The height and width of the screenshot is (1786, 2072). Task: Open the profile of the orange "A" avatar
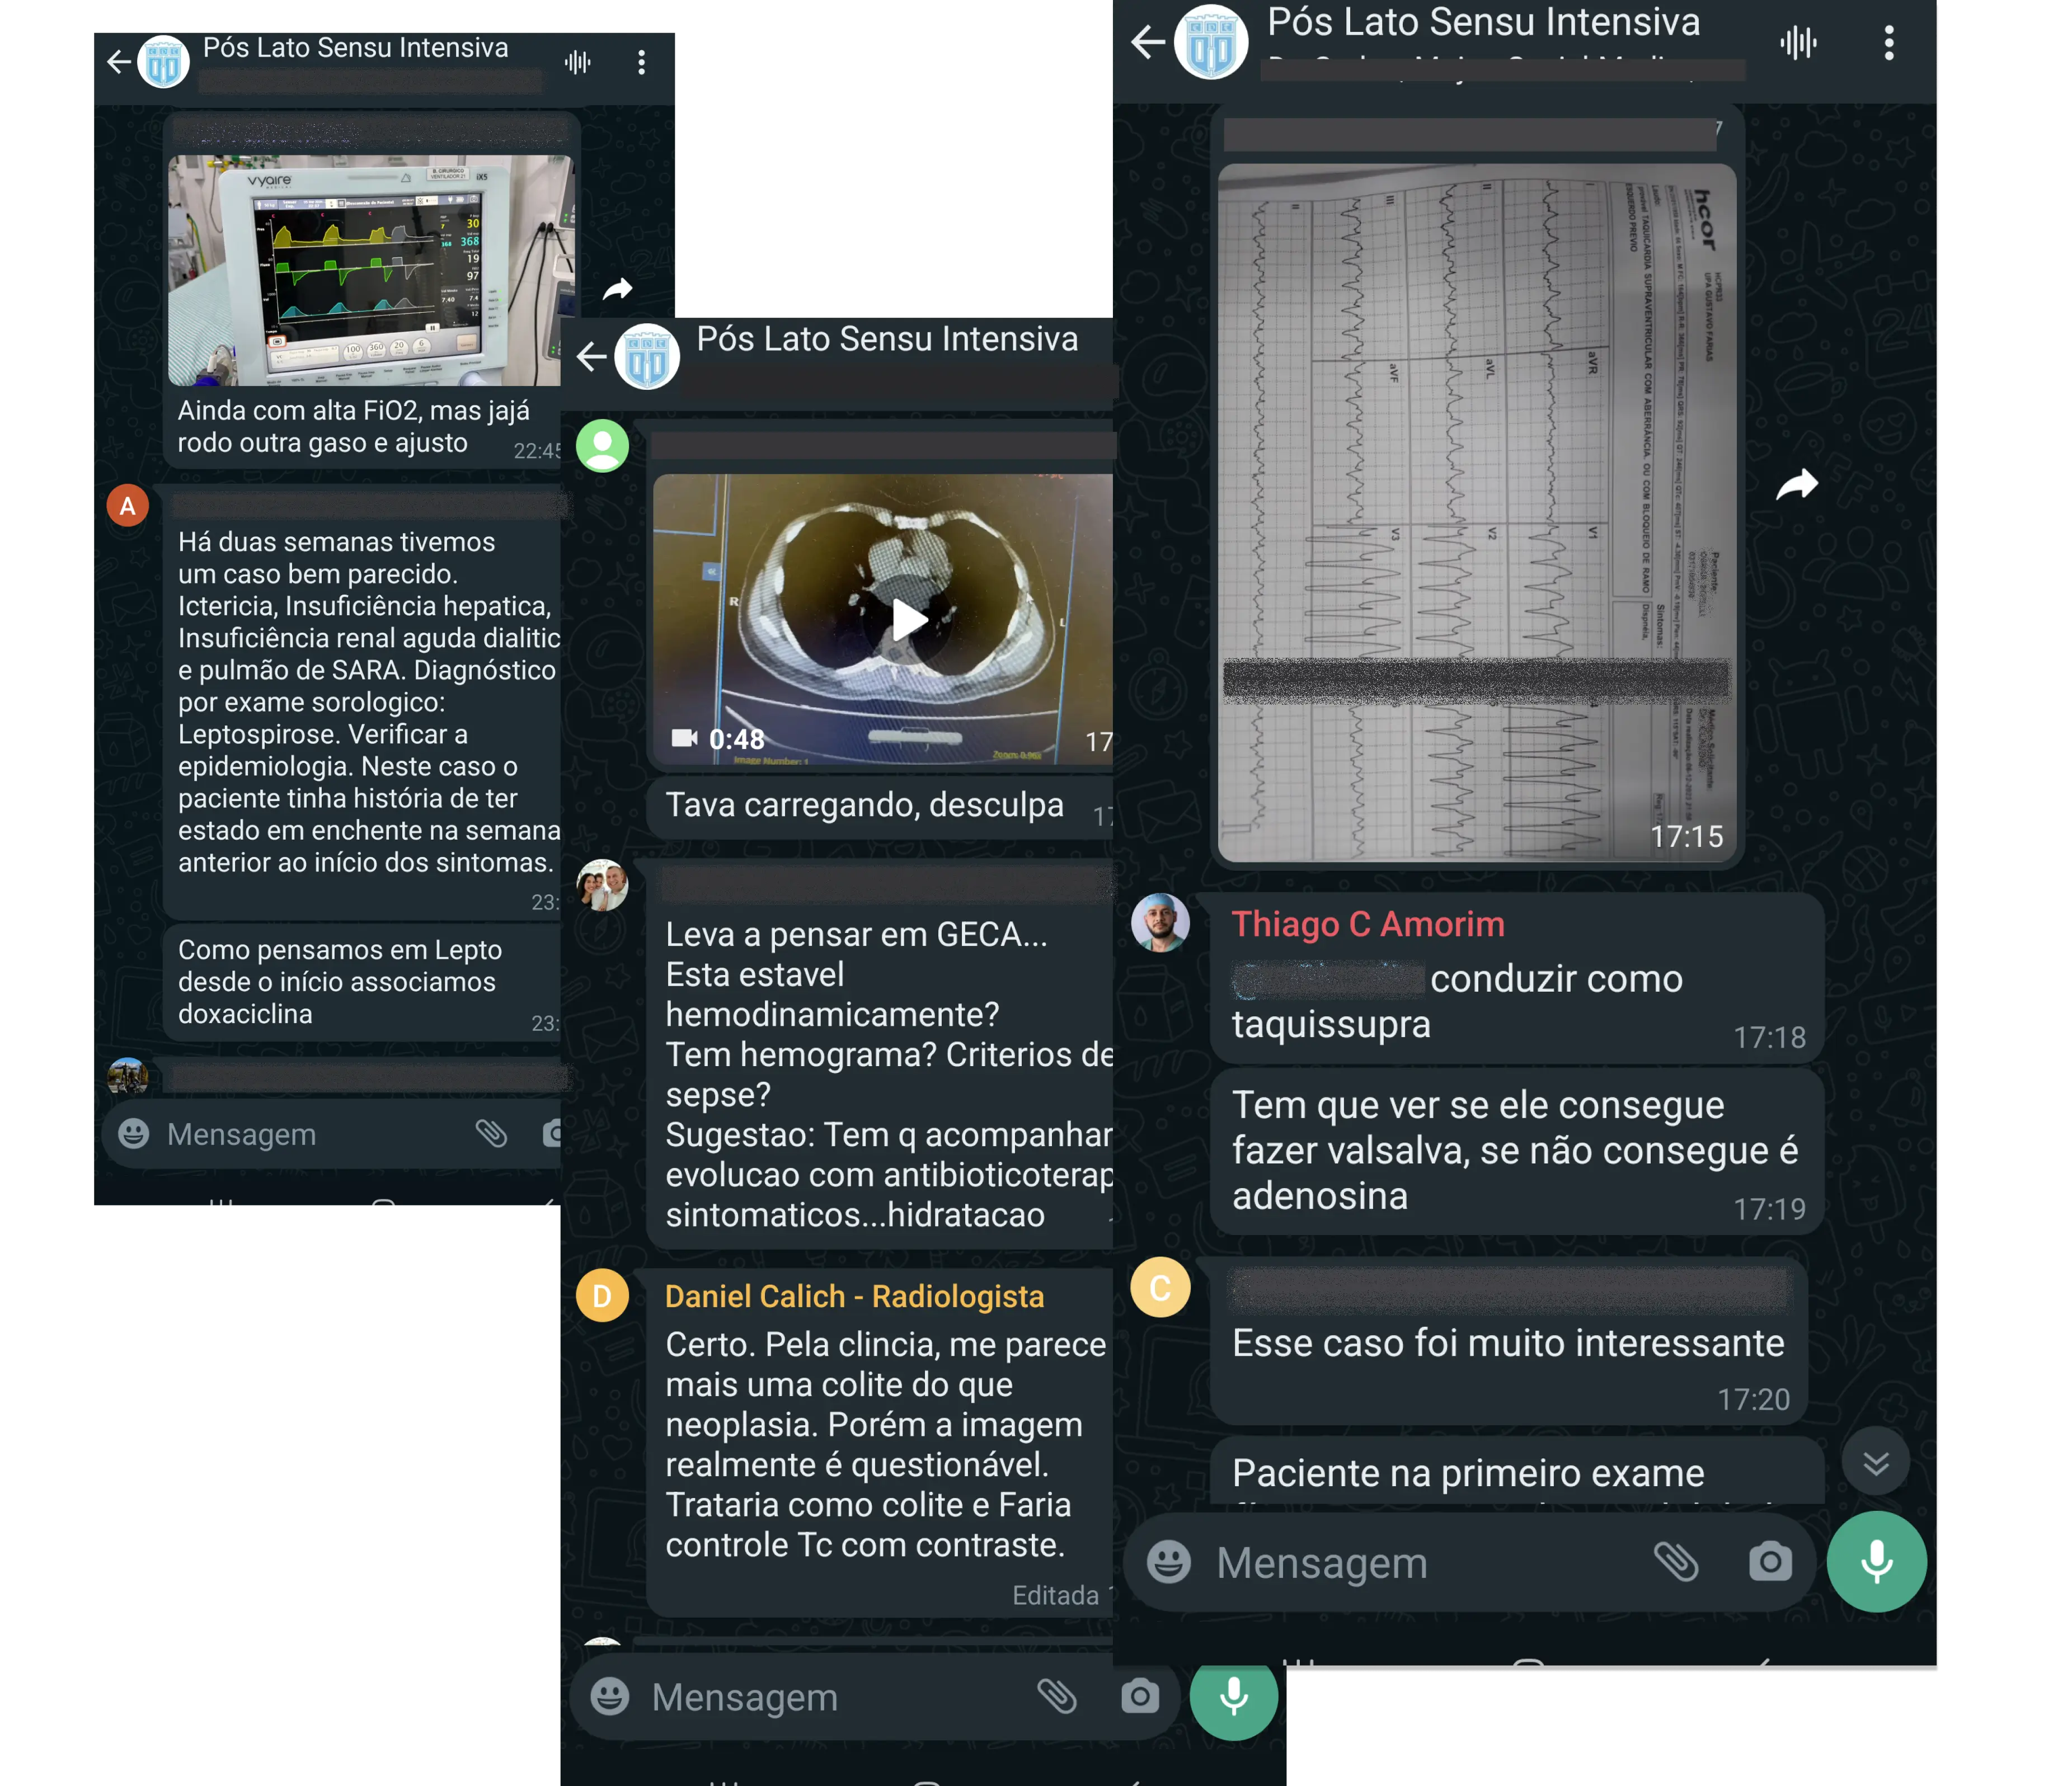click(x=128, y=506)
